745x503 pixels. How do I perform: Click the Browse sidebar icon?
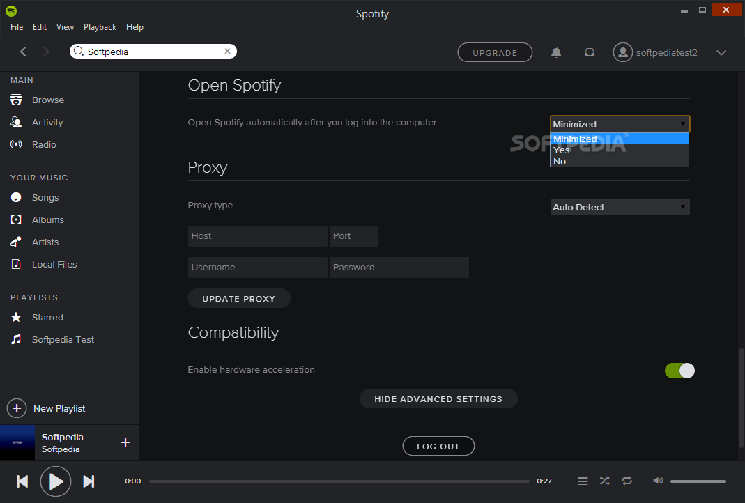16,100
